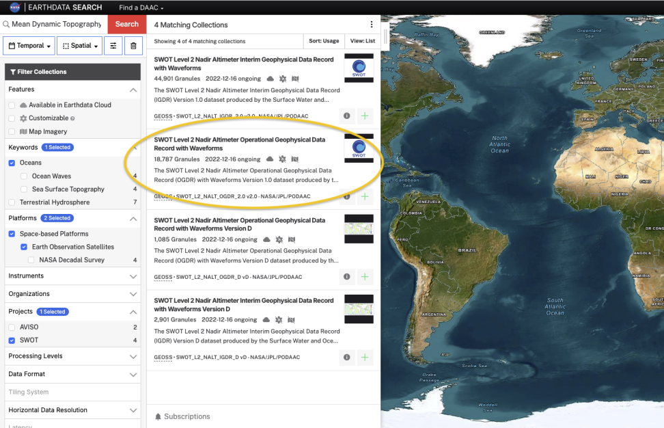The height and width of the screenshot is (428, 664).
Task: Check NASA Decadal Survey platform
Action: 31,260
